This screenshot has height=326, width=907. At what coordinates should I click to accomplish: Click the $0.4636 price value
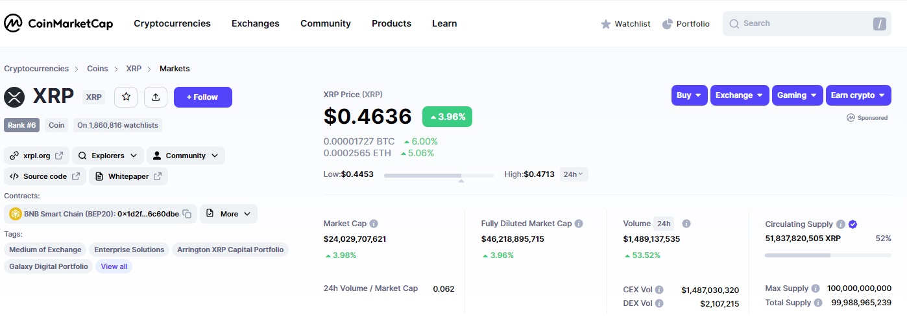click(368, 117)
